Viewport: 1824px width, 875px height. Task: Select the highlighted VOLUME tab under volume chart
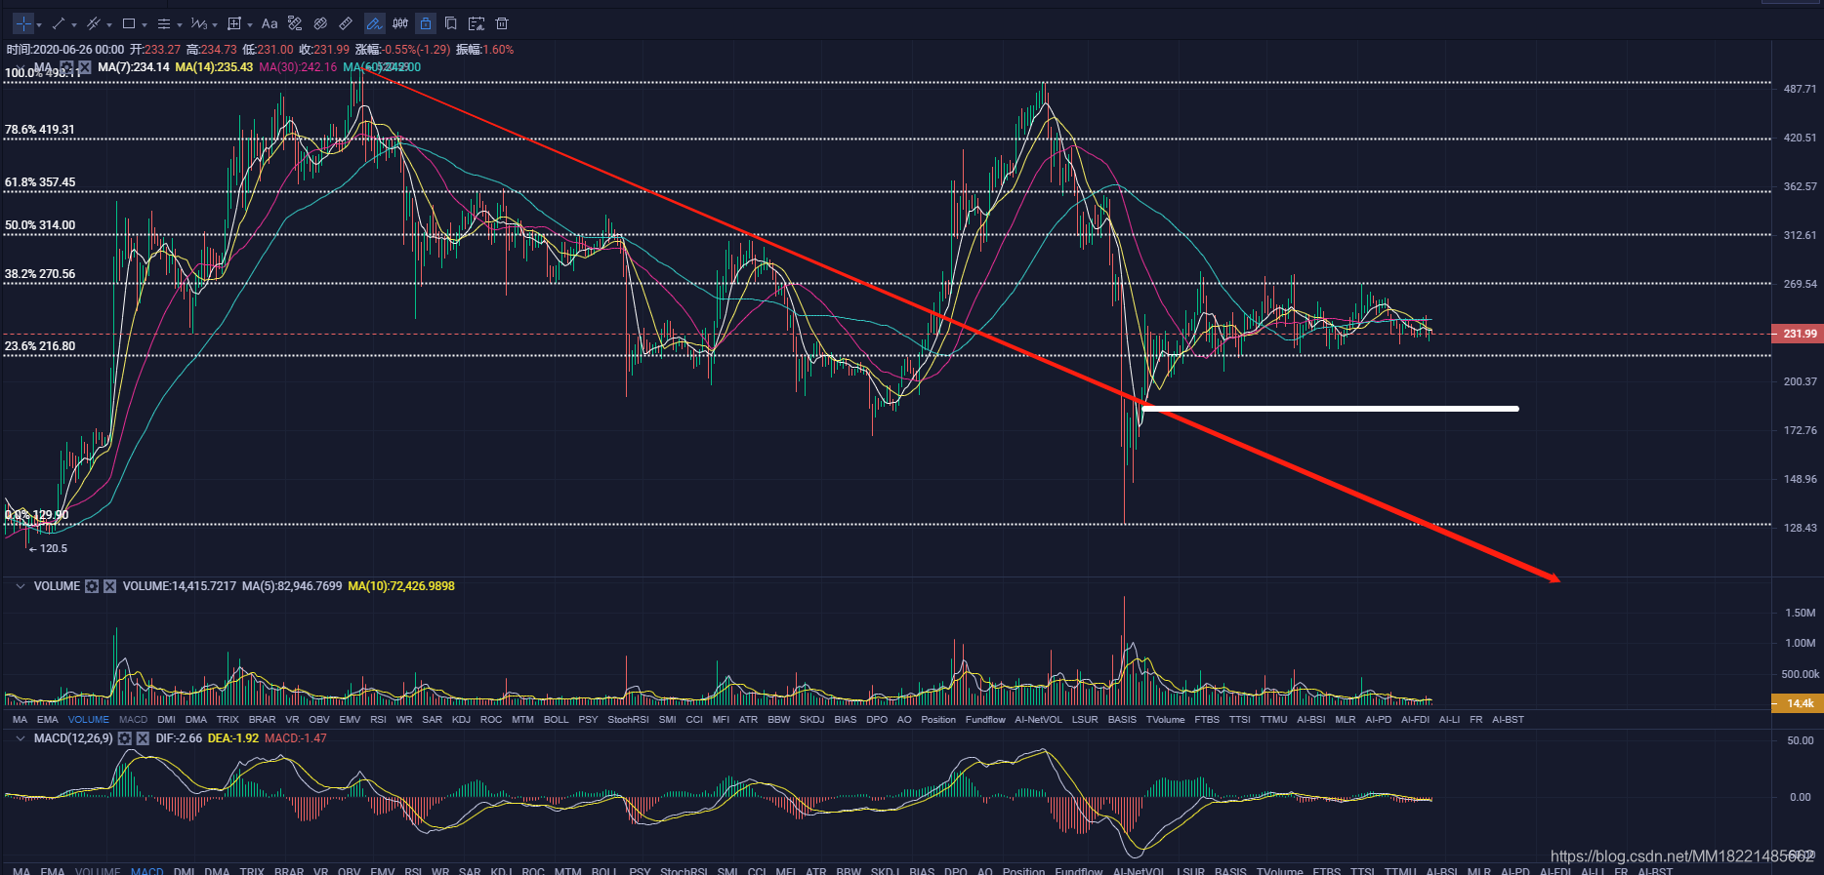[89, 720]
